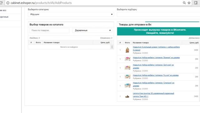
Task: Open the Деревянные subcategory dropdown
Action: (x=92, y=30)
